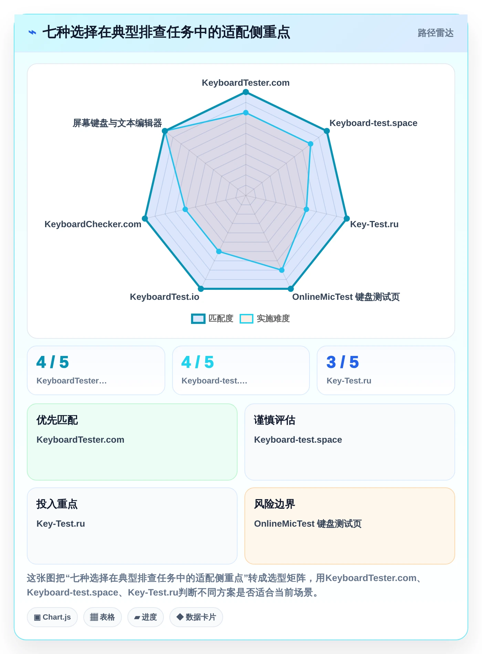Click the KeyboardTest.io radar axis label
The height and width of the screenshot is (654, 482).
coord(165,297)
